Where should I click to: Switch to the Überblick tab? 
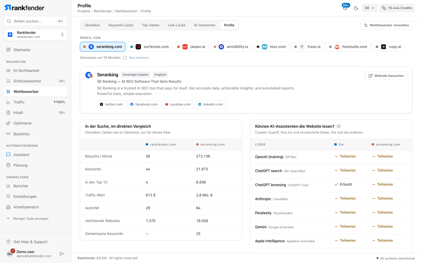pyautogui.click(x=92, y=25)
